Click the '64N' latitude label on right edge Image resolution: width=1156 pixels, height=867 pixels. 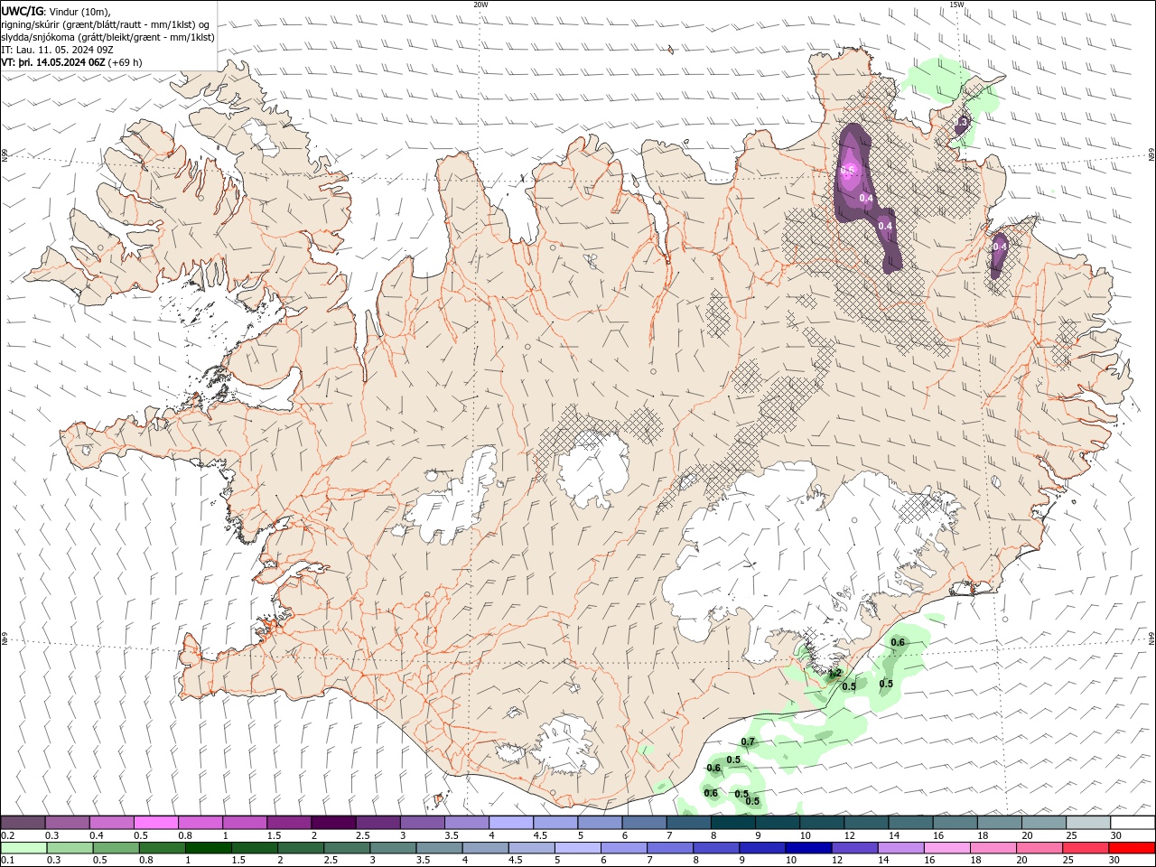point(1151,638)
